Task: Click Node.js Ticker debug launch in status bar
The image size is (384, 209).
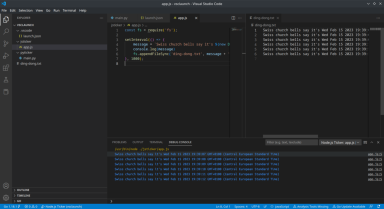Action: (x=61, y=206)
